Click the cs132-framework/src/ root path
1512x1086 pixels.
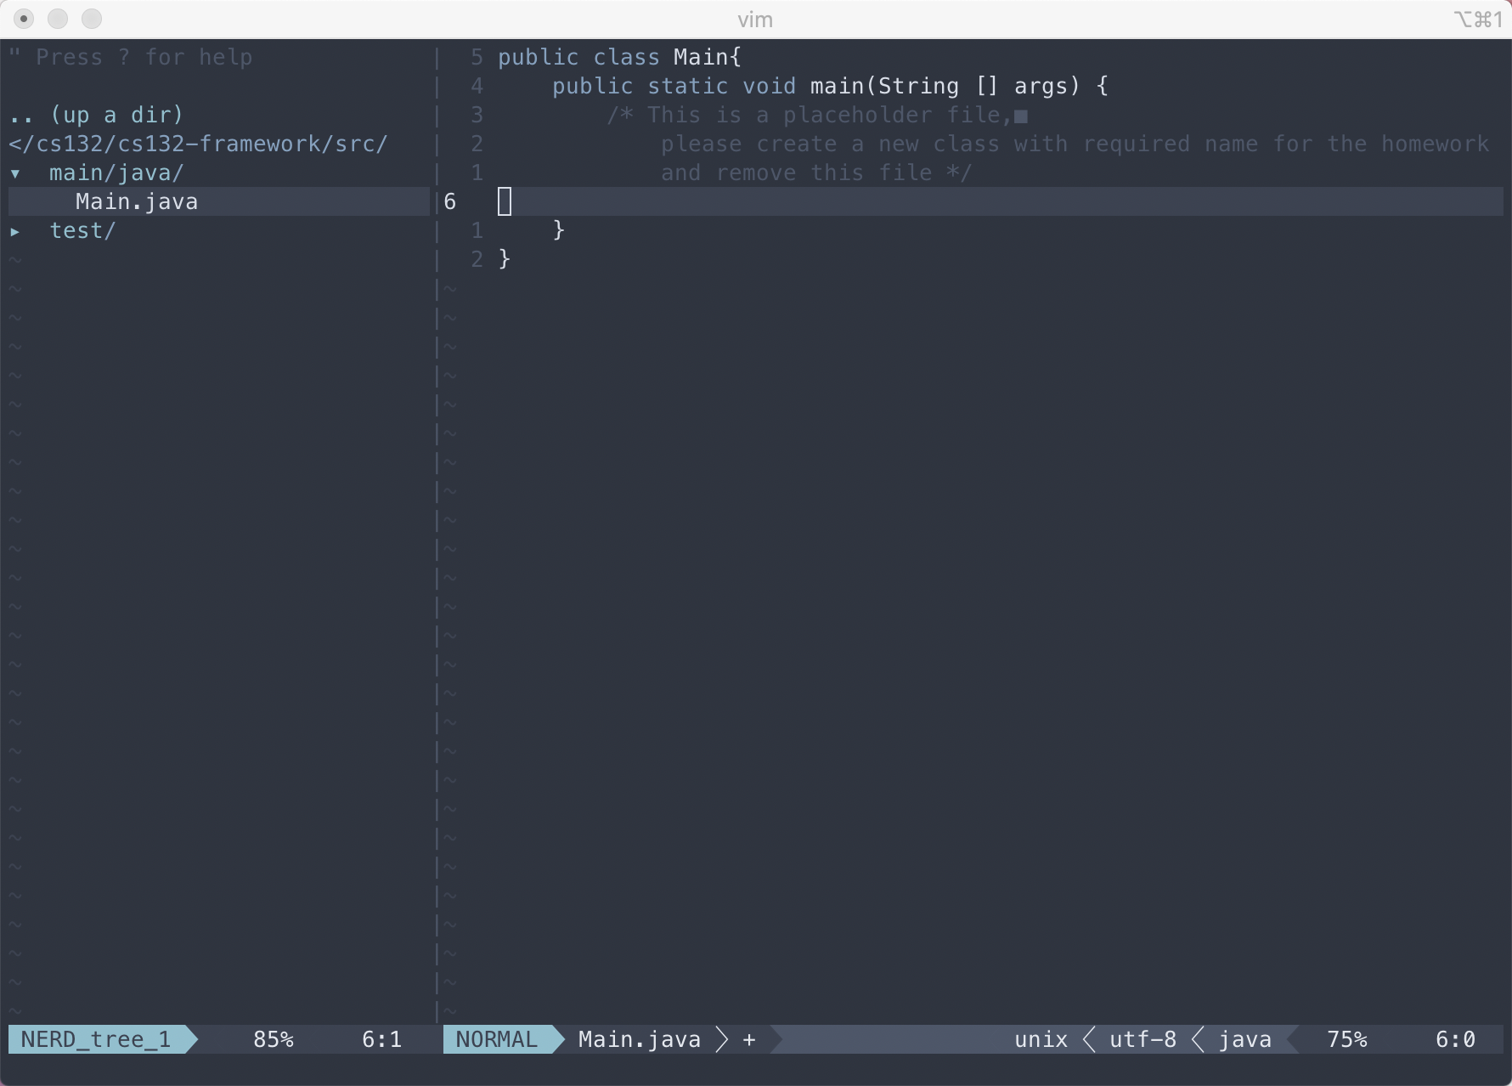point(198,144)
